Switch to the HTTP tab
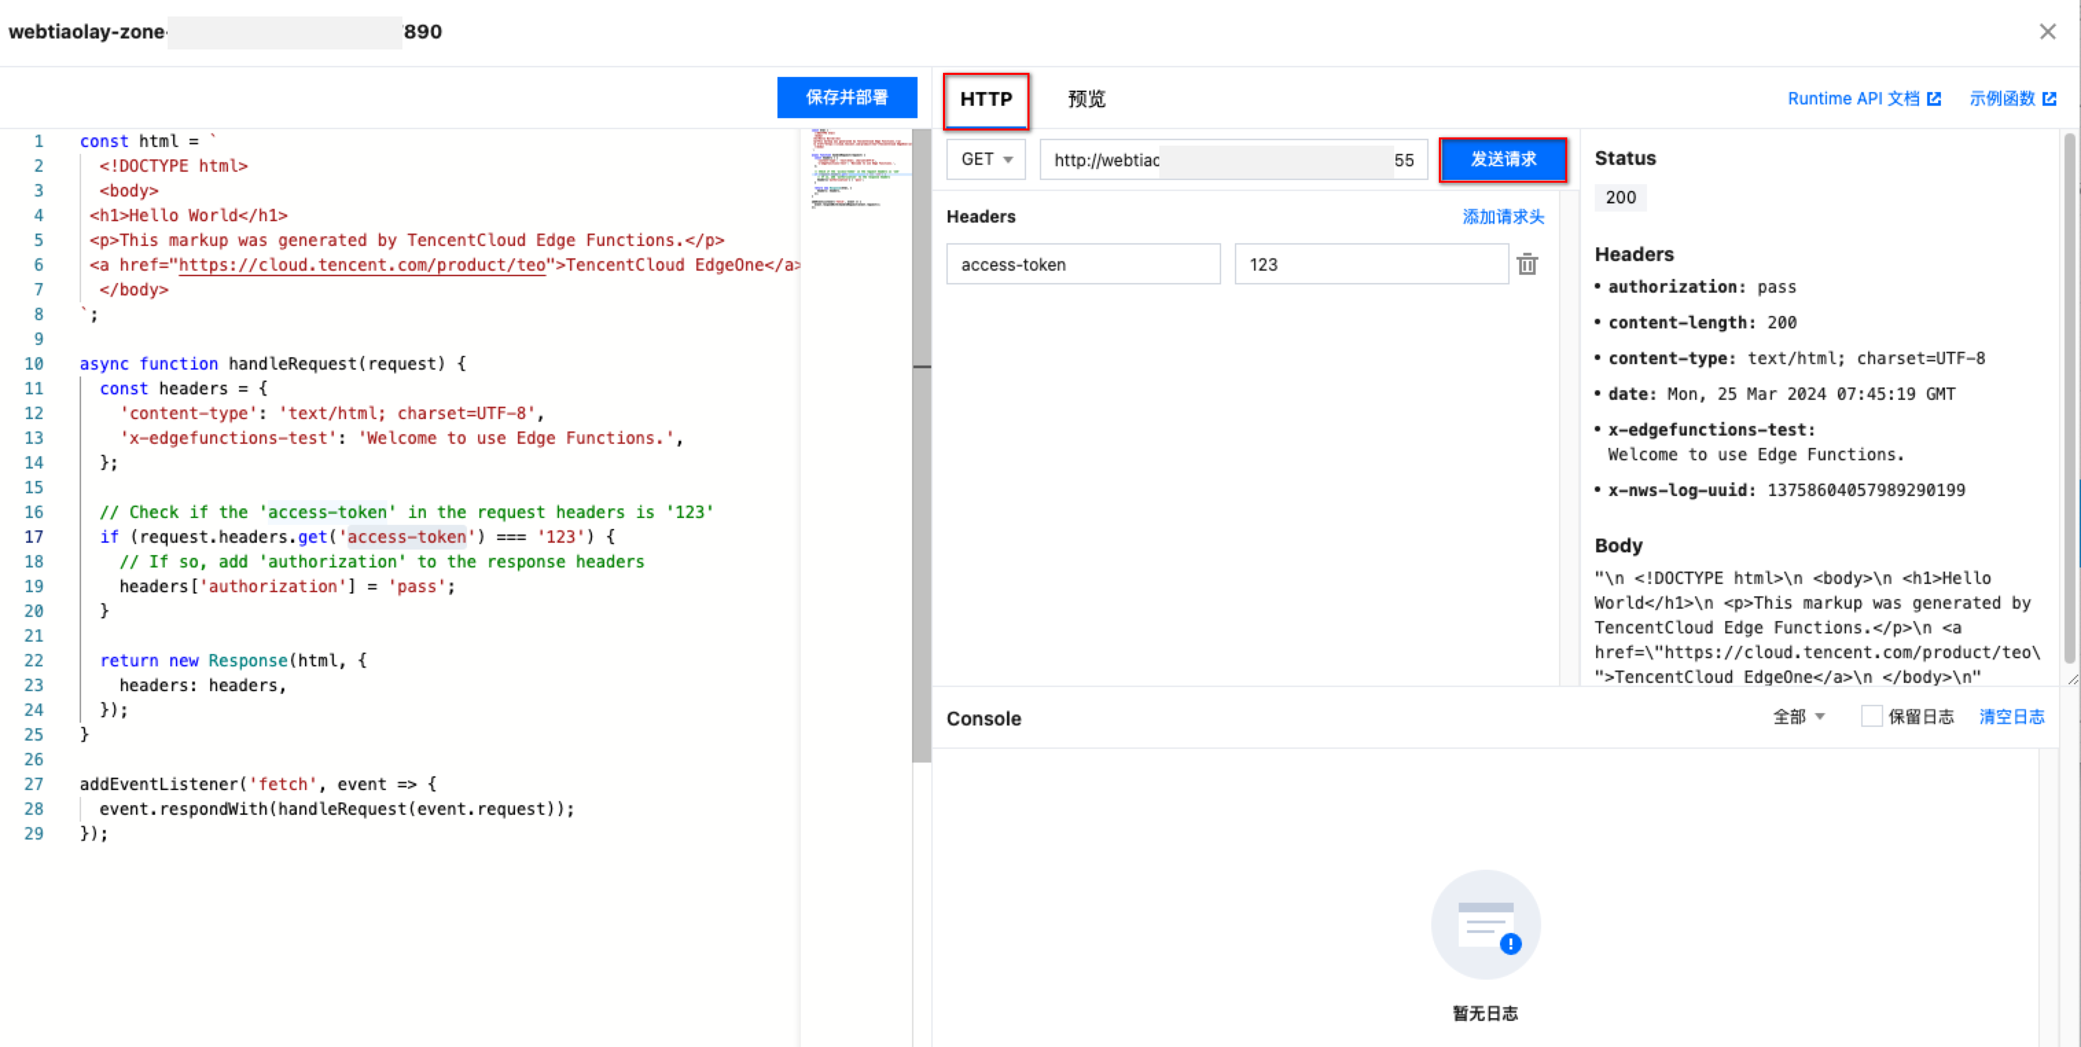 point(986,100)
